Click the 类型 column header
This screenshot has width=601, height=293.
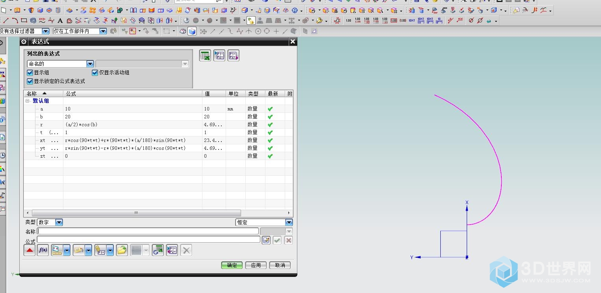click(255, 94)
